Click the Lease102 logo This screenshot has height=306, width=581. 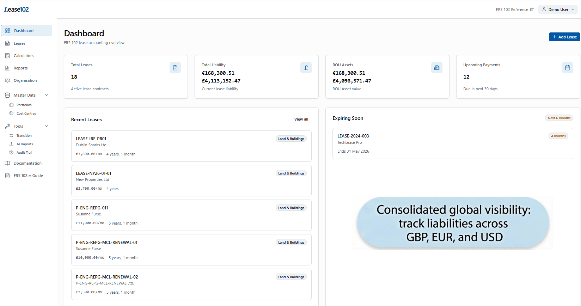[x=17, y=10]
